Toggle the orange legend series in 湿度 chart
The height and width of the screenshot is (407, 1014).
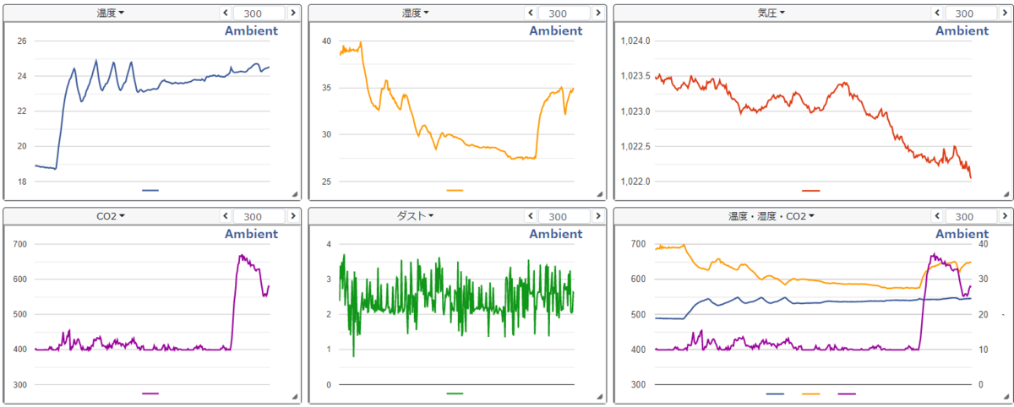[x=455, y=190]
